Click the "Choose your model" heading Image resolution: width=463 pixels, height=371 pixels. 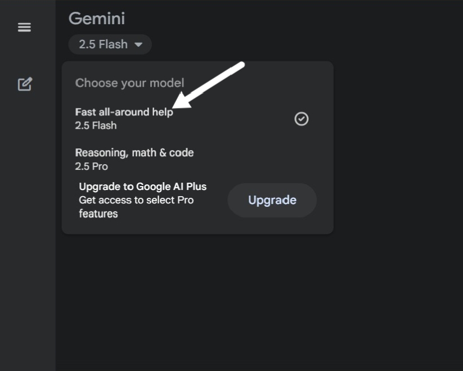coord(129,83)
